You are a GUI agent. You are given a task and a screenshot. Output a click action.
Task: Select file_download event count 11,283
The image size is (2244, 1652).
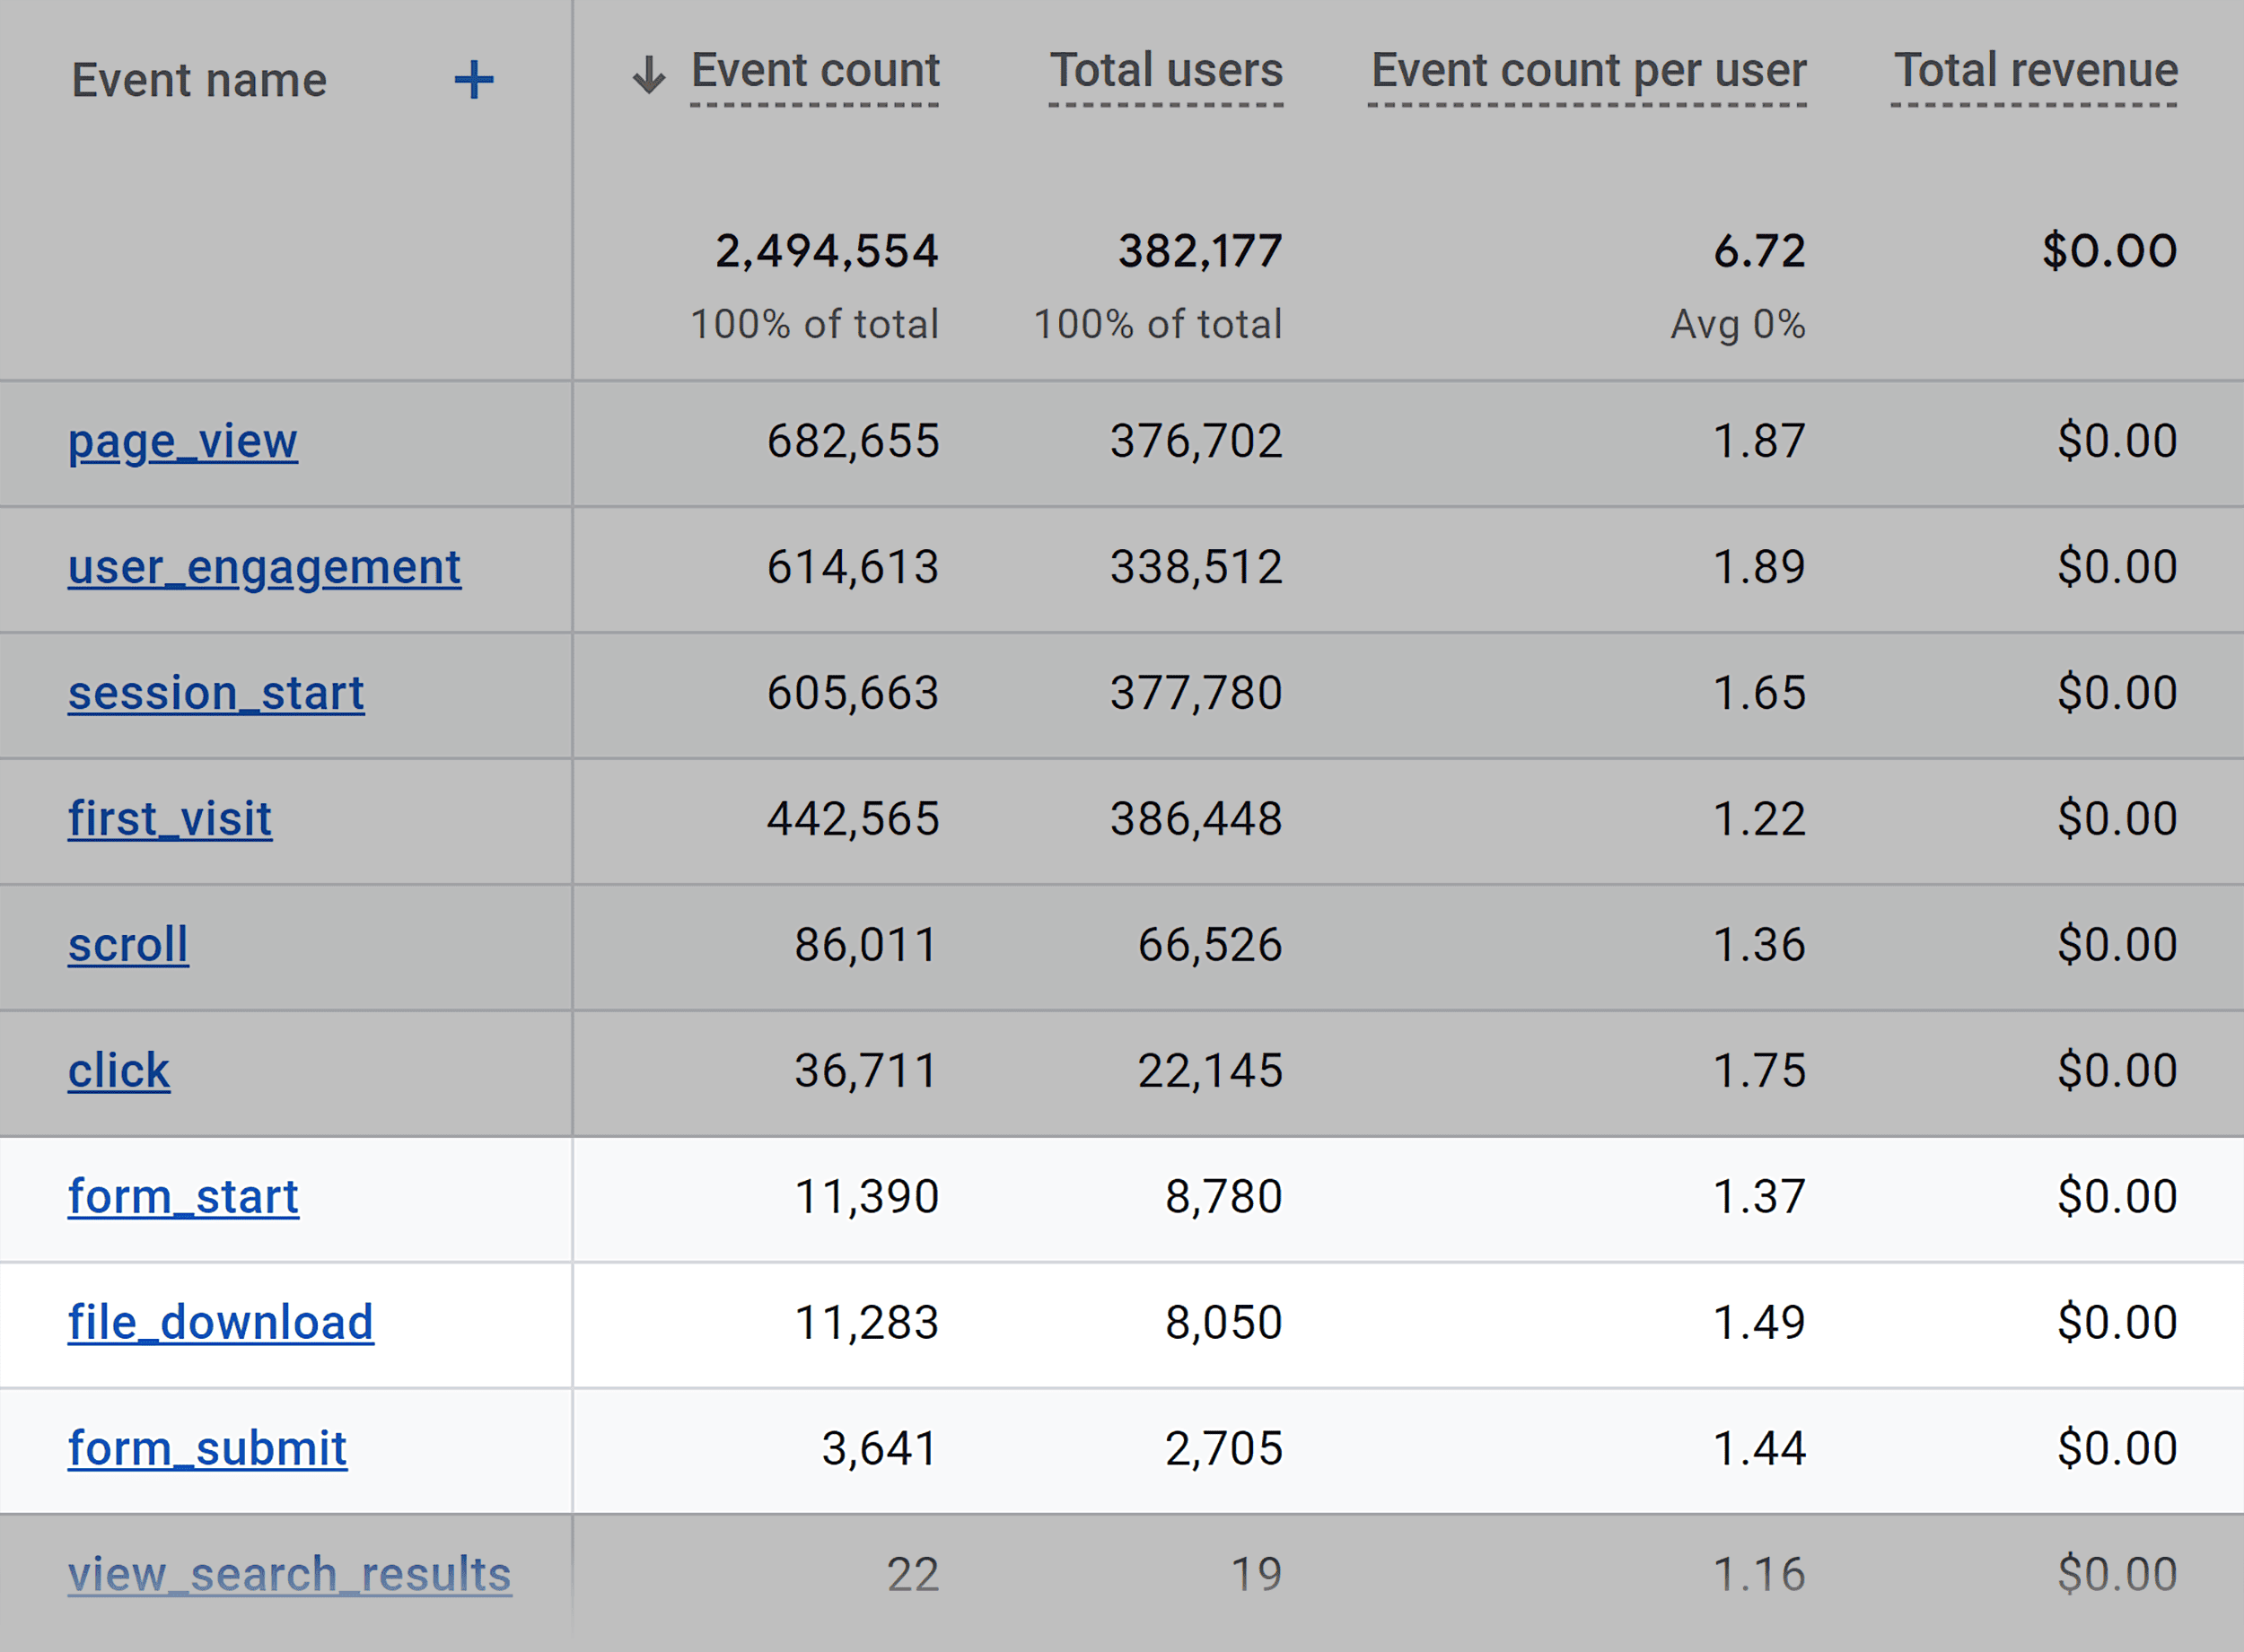click(866, 1323)
